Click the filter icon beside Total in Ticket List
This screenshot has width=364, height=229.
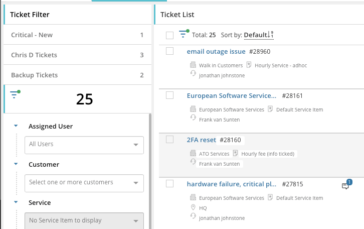click(x=184, y=34)
